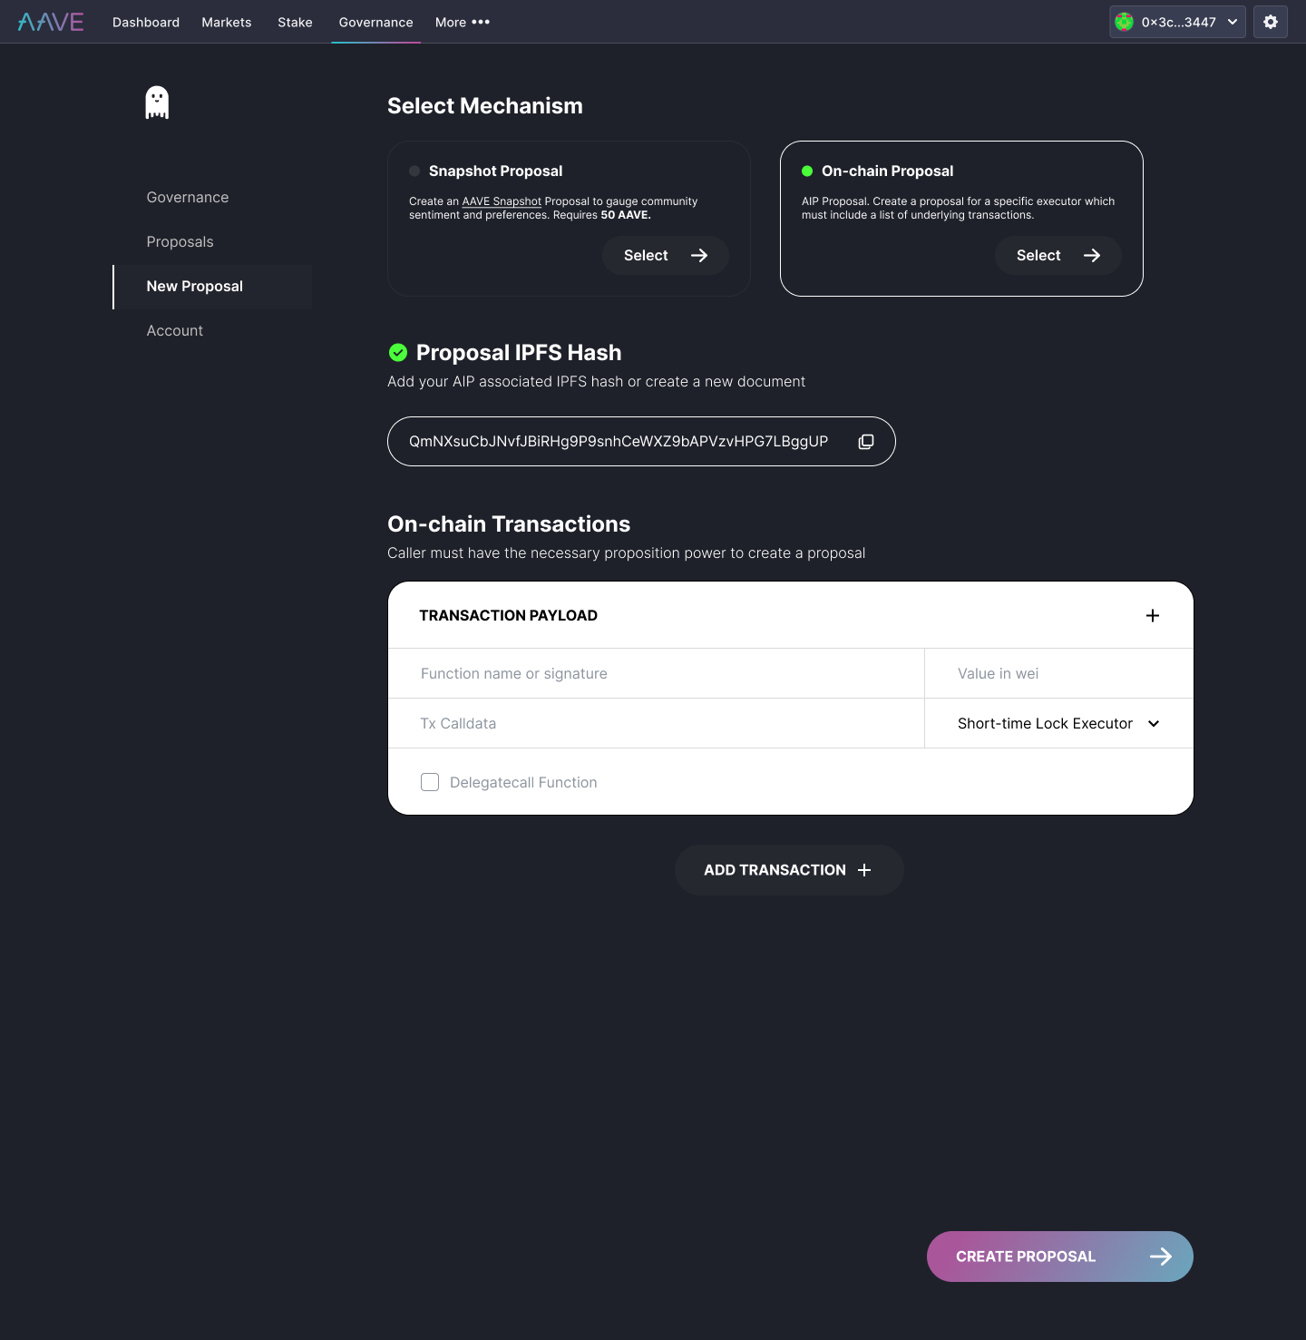Open Governance in the sidebar

(188, 197)
